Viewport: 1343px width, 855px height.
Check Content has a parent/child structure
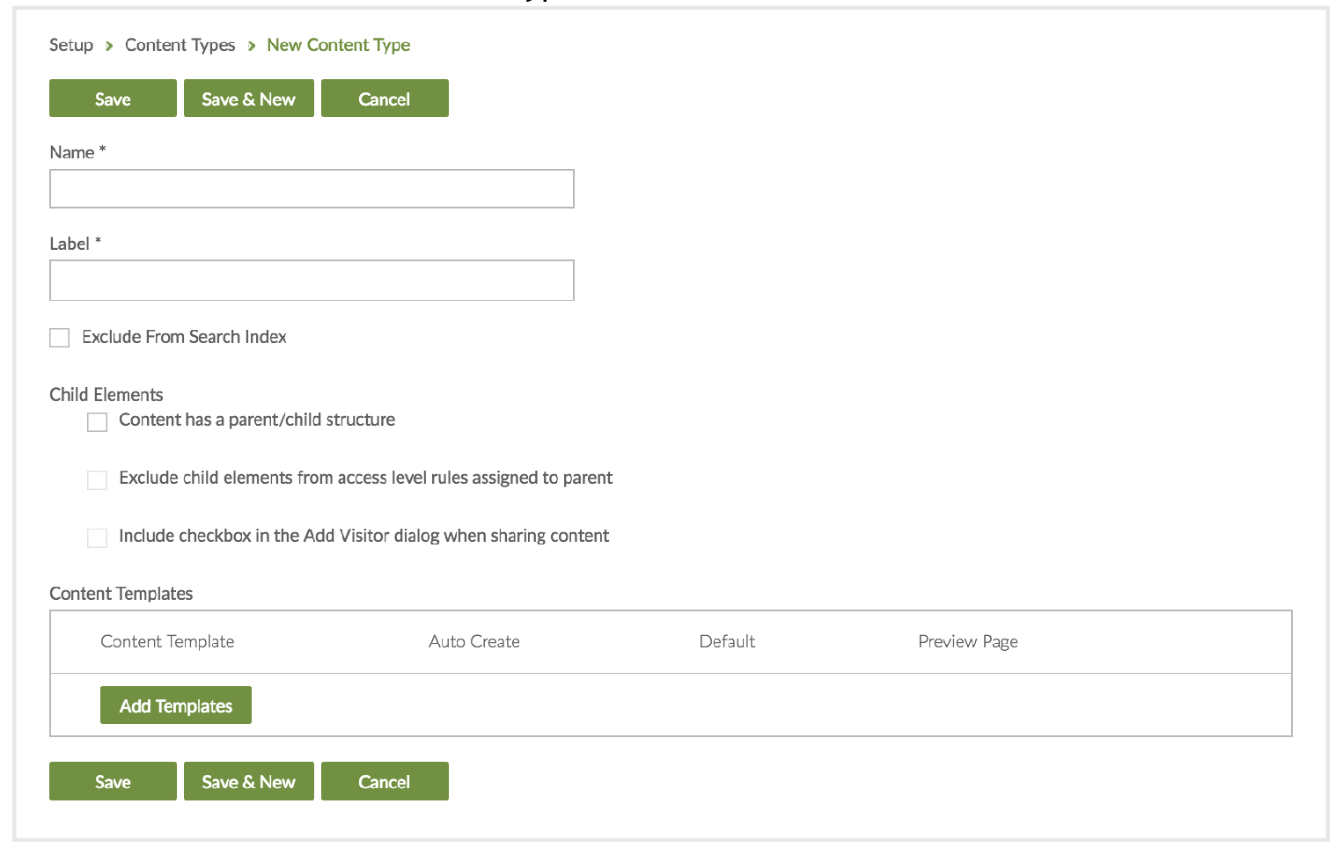pos(98,422)
